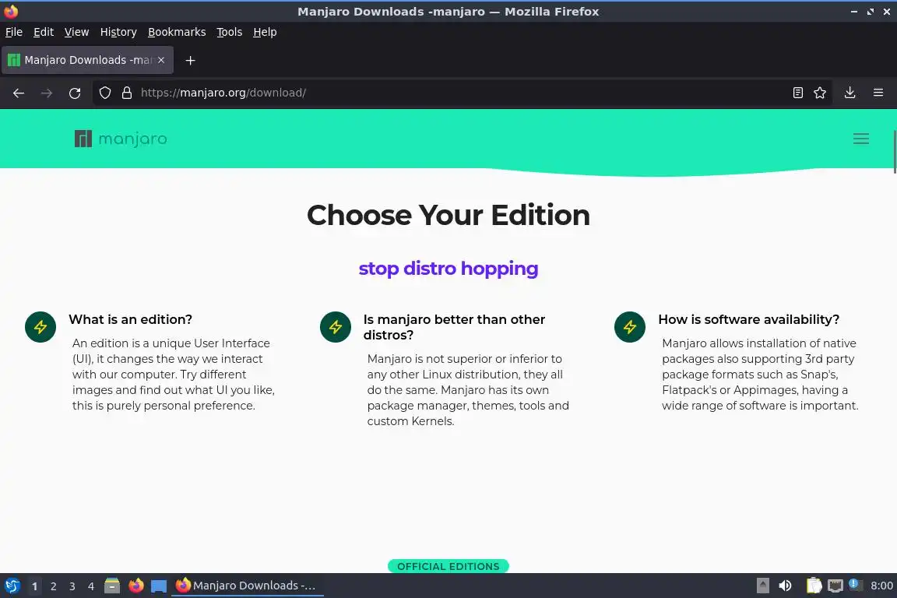Switch to workspace 4
This screenshot has height=598, width=897.
91,586
